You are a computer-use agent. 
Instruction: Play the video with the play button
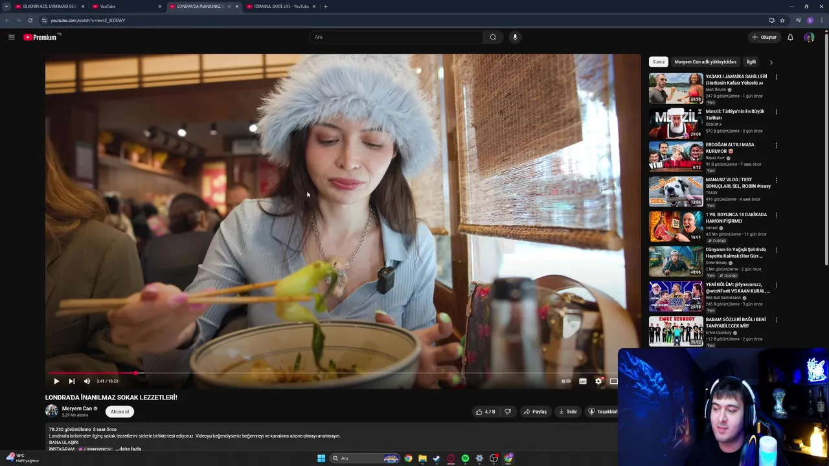tap(56, 381)
